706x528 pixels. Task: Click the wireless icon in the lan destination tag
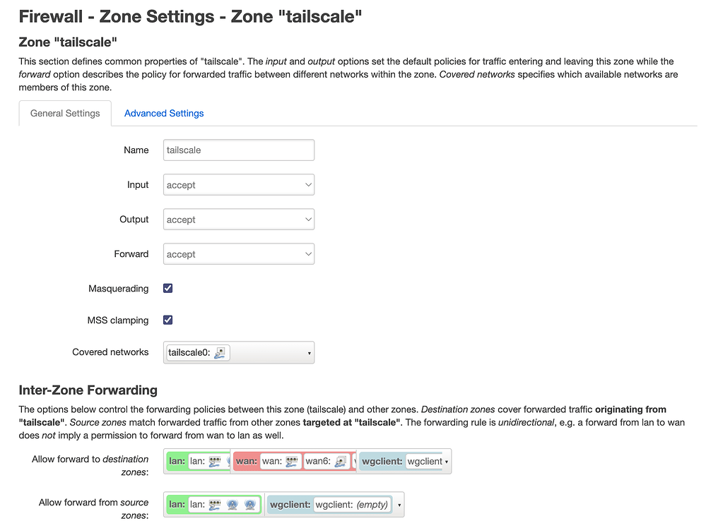pos(229,461)
